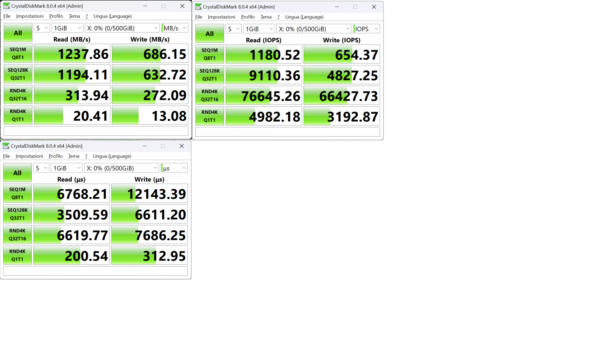Select the 76645.26 read IOPS value
Image resolution: width=611 pixels, height=343 pixels.
pyautogui.click(x=264, y=95)
